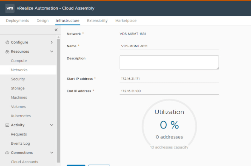This screenshot has width=251, height=166.
Task: Expand the Configure section chevron
Action: tap(52, 42)
